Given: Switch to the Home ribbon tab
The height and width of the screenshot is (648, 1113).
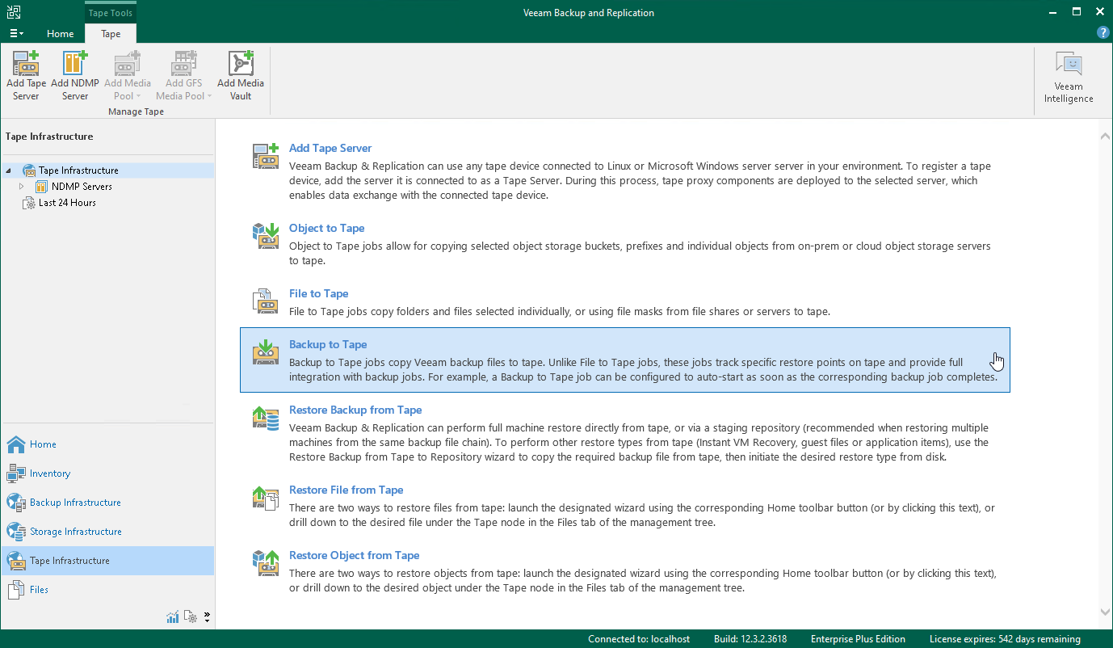Looking at the screenshot, I should pyautogui.click(x=61, y=34).
